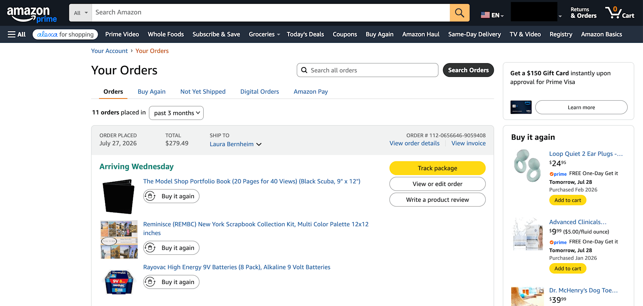
Task: Add Advanced Clinicals item to cart
Action: coord(568,268)
